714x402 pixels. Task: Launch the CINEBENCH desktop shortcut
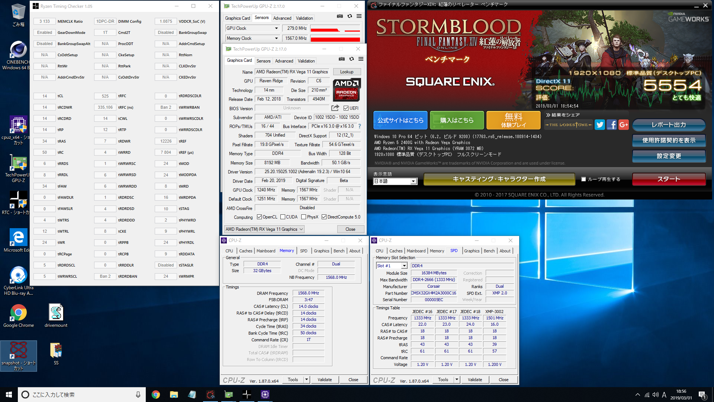18,55
